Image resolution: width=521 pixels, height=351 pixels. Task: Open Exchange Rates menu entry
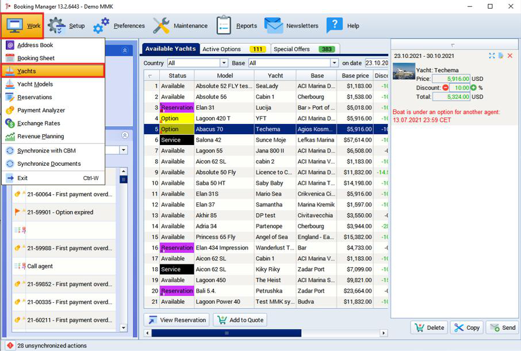[x=53, y=123]
